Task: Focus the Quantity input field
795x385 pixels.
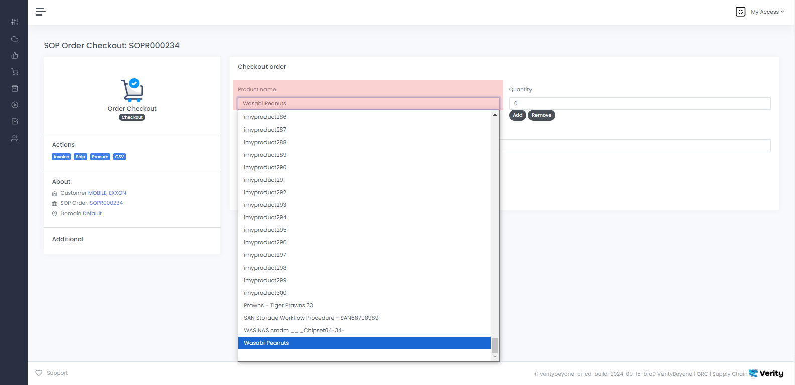Action: (x=639, y=103)
